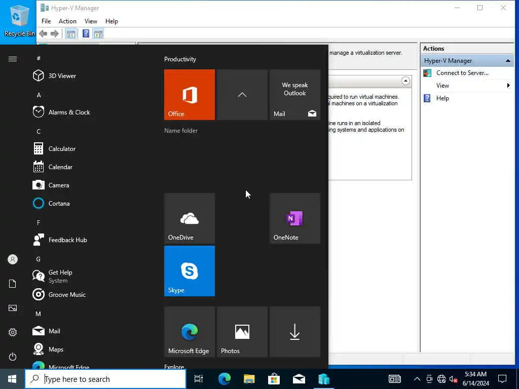Jump to letter A in app list
519x389 pixels.
(x=39, y=95)
